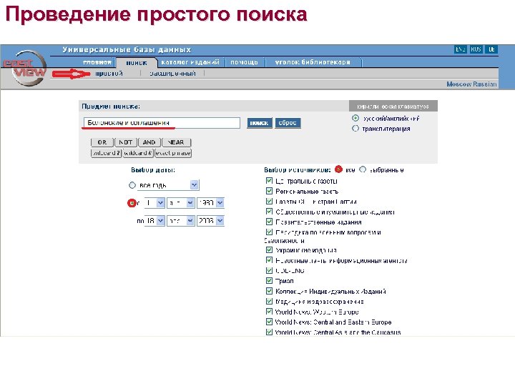515x386 pixels.
Task: Click the East View logo
Action: point(26,68)
